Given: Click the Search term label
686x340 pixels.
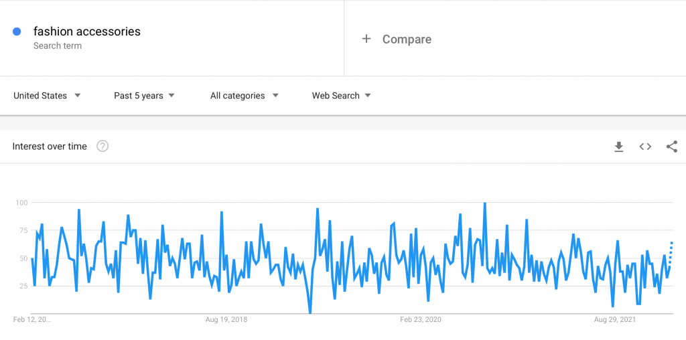Looking at the screenshot, I should (x=58, y=46).
